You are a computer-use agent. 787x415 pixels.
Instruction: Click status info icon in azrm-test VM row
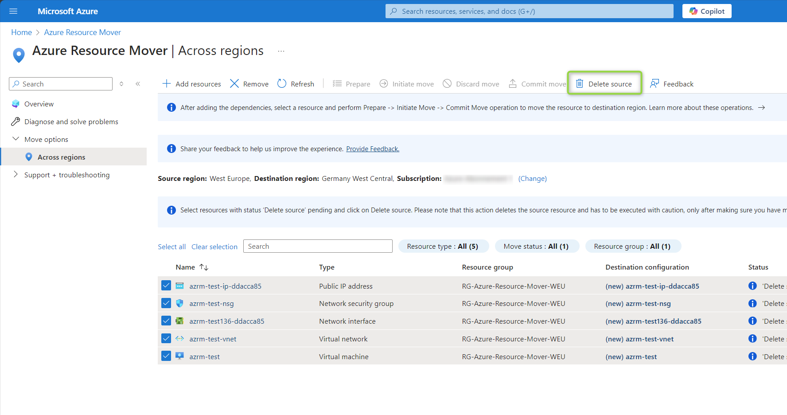tap(752, 356)
